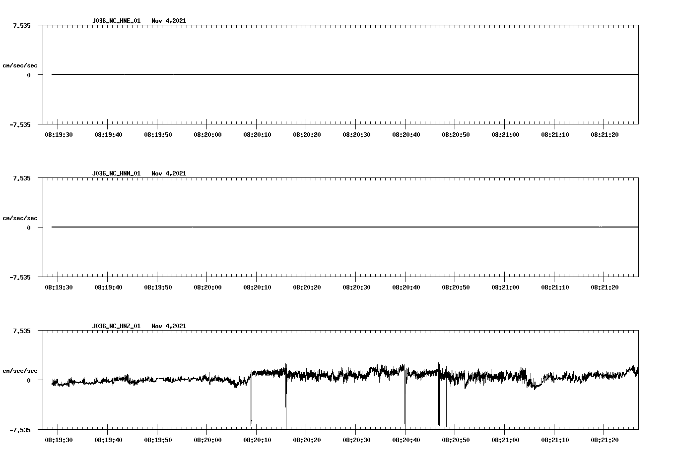The image size is (674, 458).
Task: Click the 0 axis label of HNE plot
Action: point(29,75)
